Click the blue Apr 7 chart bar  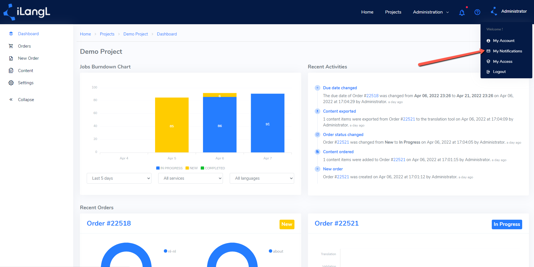point(268,123)
